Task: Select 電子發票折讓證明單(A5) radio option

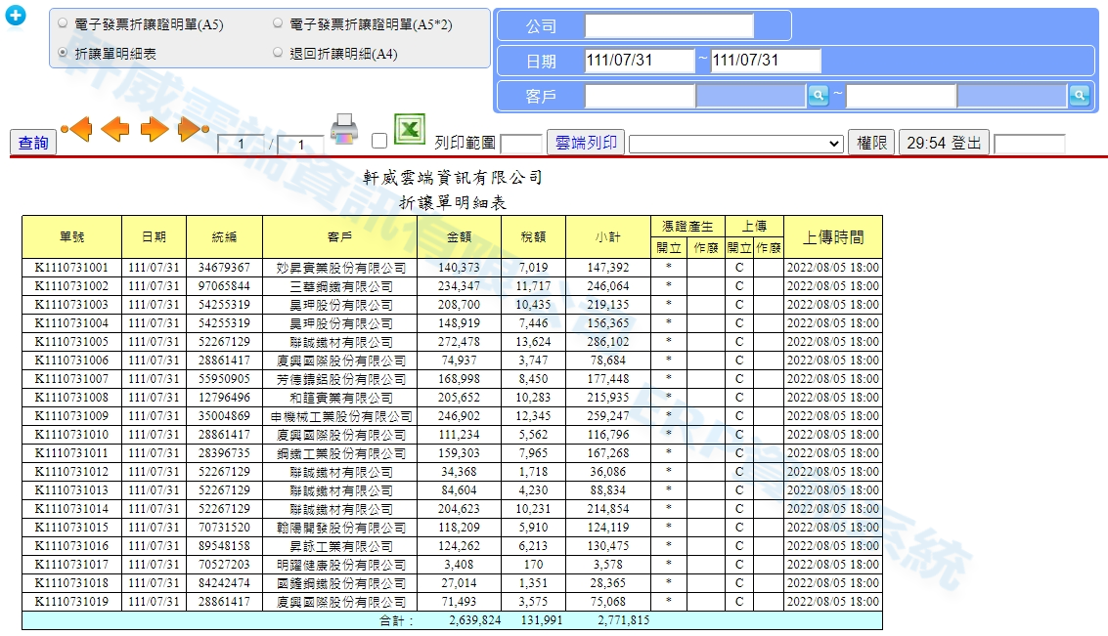Action: 63,23
